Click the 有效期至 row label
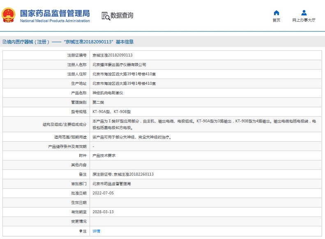This screenshot has height=239, width=325. coord(79,212)
